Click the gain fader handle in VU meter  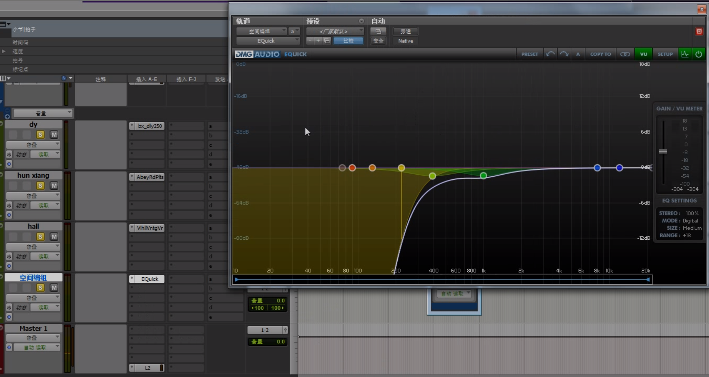[x=663, y=151]
